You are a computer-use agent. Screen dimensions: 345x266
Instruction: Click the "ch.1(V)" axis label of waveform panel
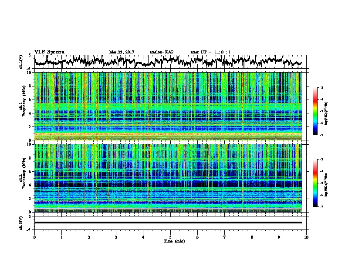(x=21, y=62)
